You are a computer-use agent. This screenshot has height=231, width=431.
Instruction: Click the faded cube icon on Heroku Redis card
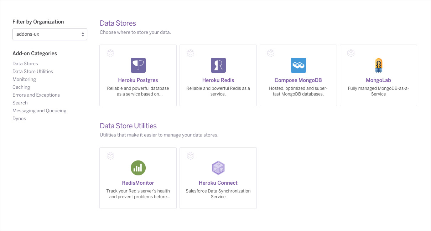191,53
